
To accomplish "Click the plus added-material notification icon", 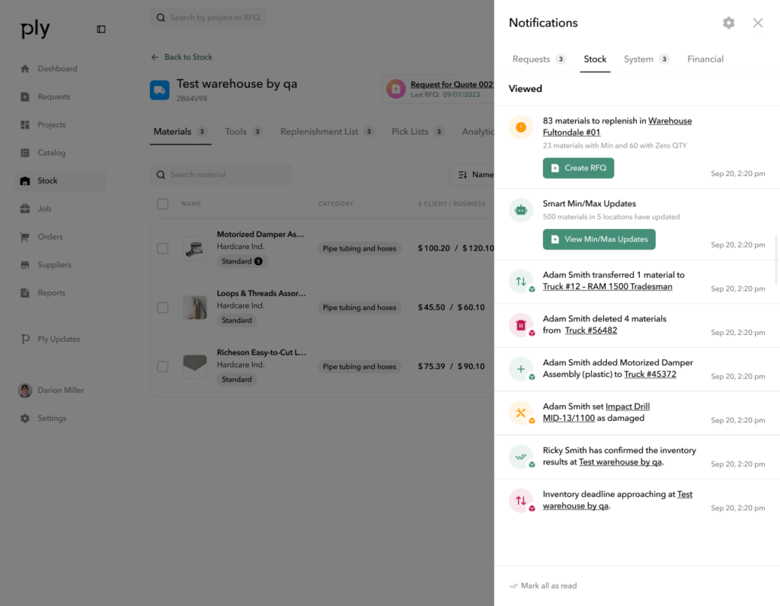I will [x=521, y=369].
